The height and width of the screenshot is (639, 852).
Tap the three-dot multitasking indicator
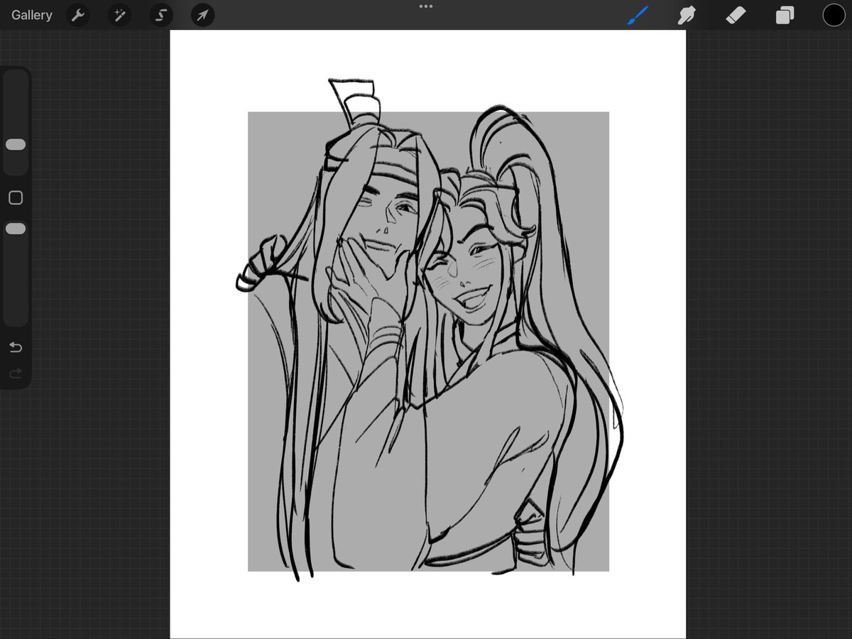tap(426, 6)
